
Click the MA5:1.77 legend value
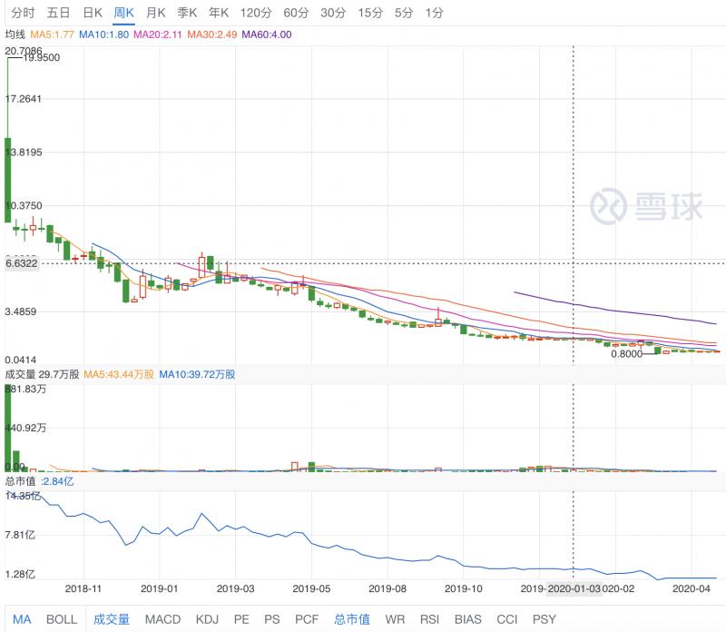(x=52, y=35)
